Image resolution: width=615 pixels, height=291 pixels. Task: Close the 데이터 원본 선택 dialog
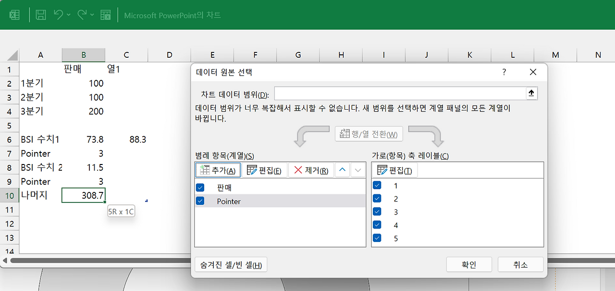click(x=533, y=72)
